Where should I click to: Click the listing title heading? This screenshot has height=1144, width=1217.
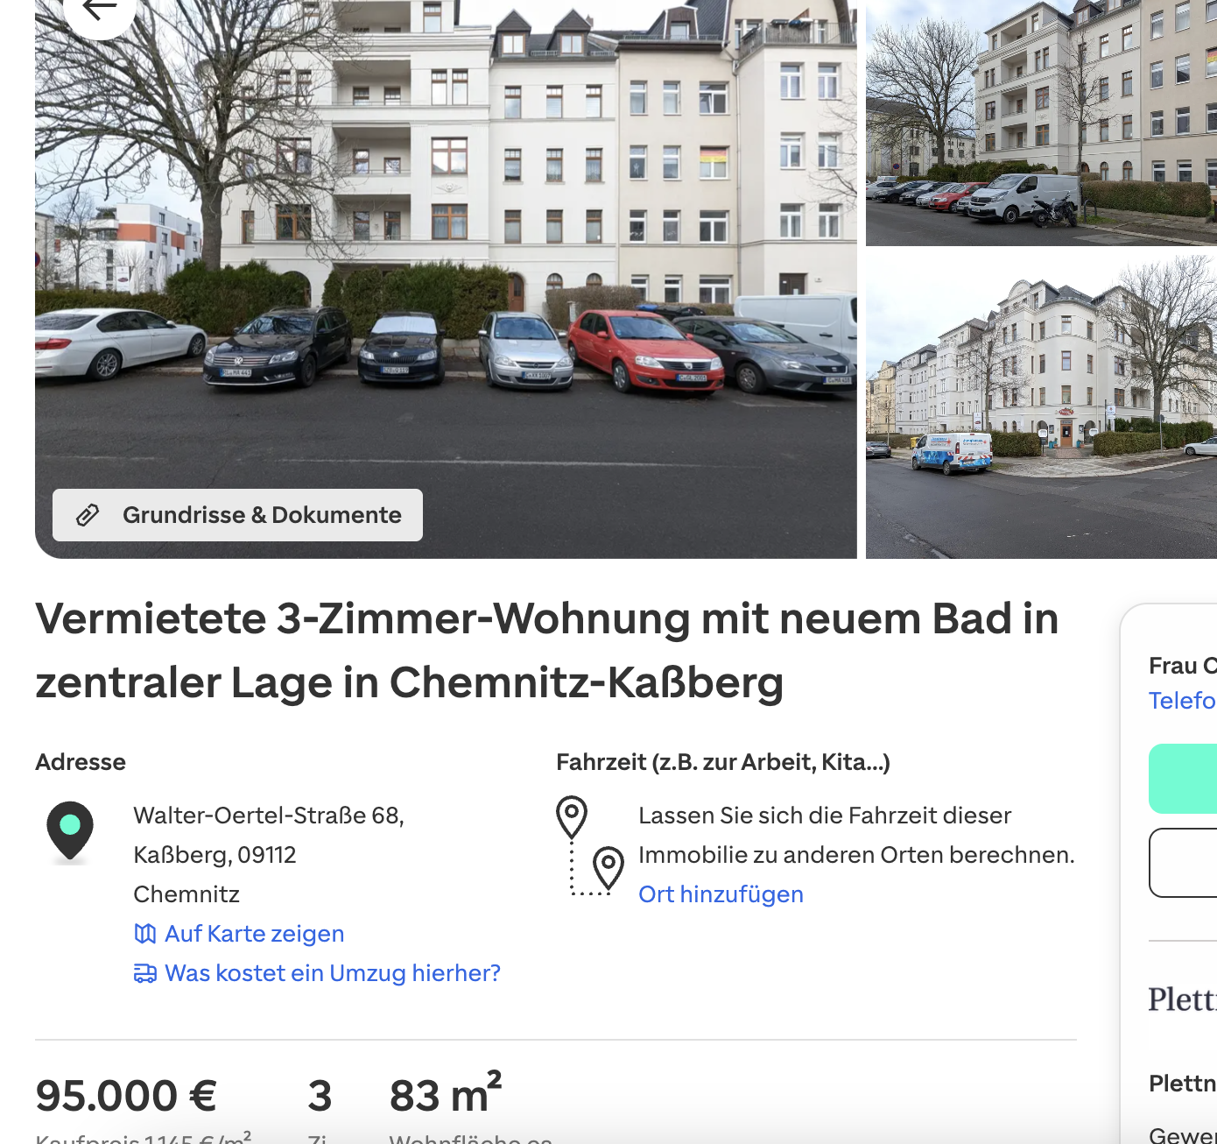[547, 651]
